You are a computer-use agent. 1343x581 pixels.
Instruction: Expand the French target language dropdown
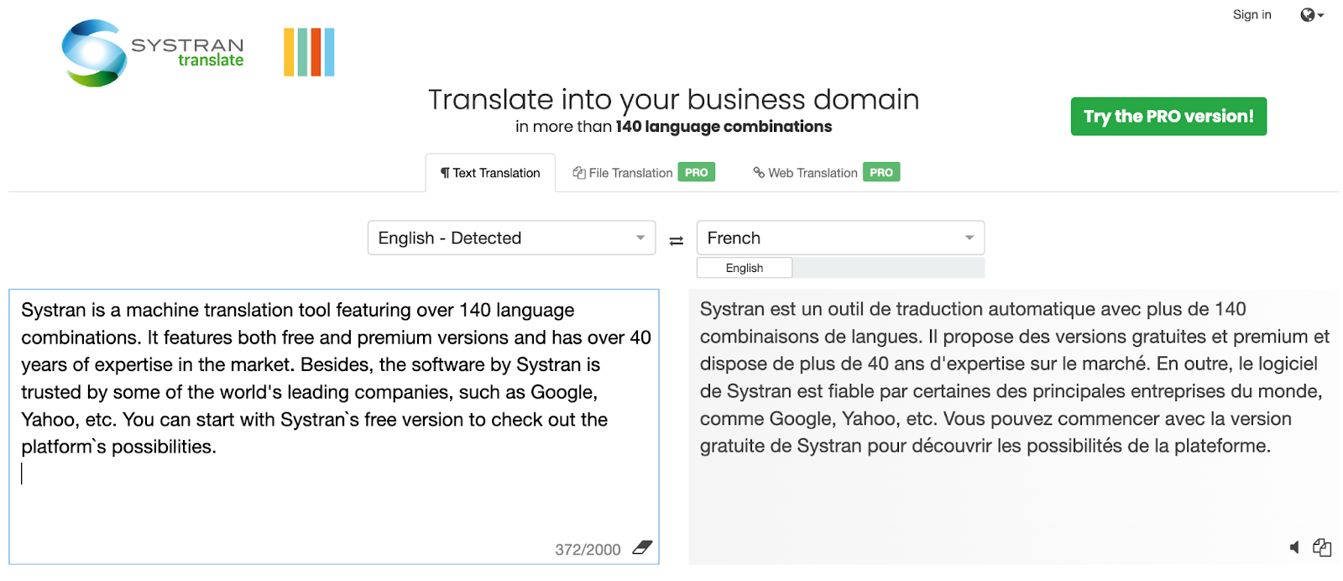[x=840, y=238]
